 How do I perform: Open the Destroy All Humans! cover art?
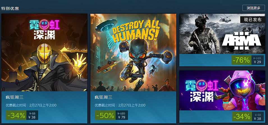click(133, 53)
